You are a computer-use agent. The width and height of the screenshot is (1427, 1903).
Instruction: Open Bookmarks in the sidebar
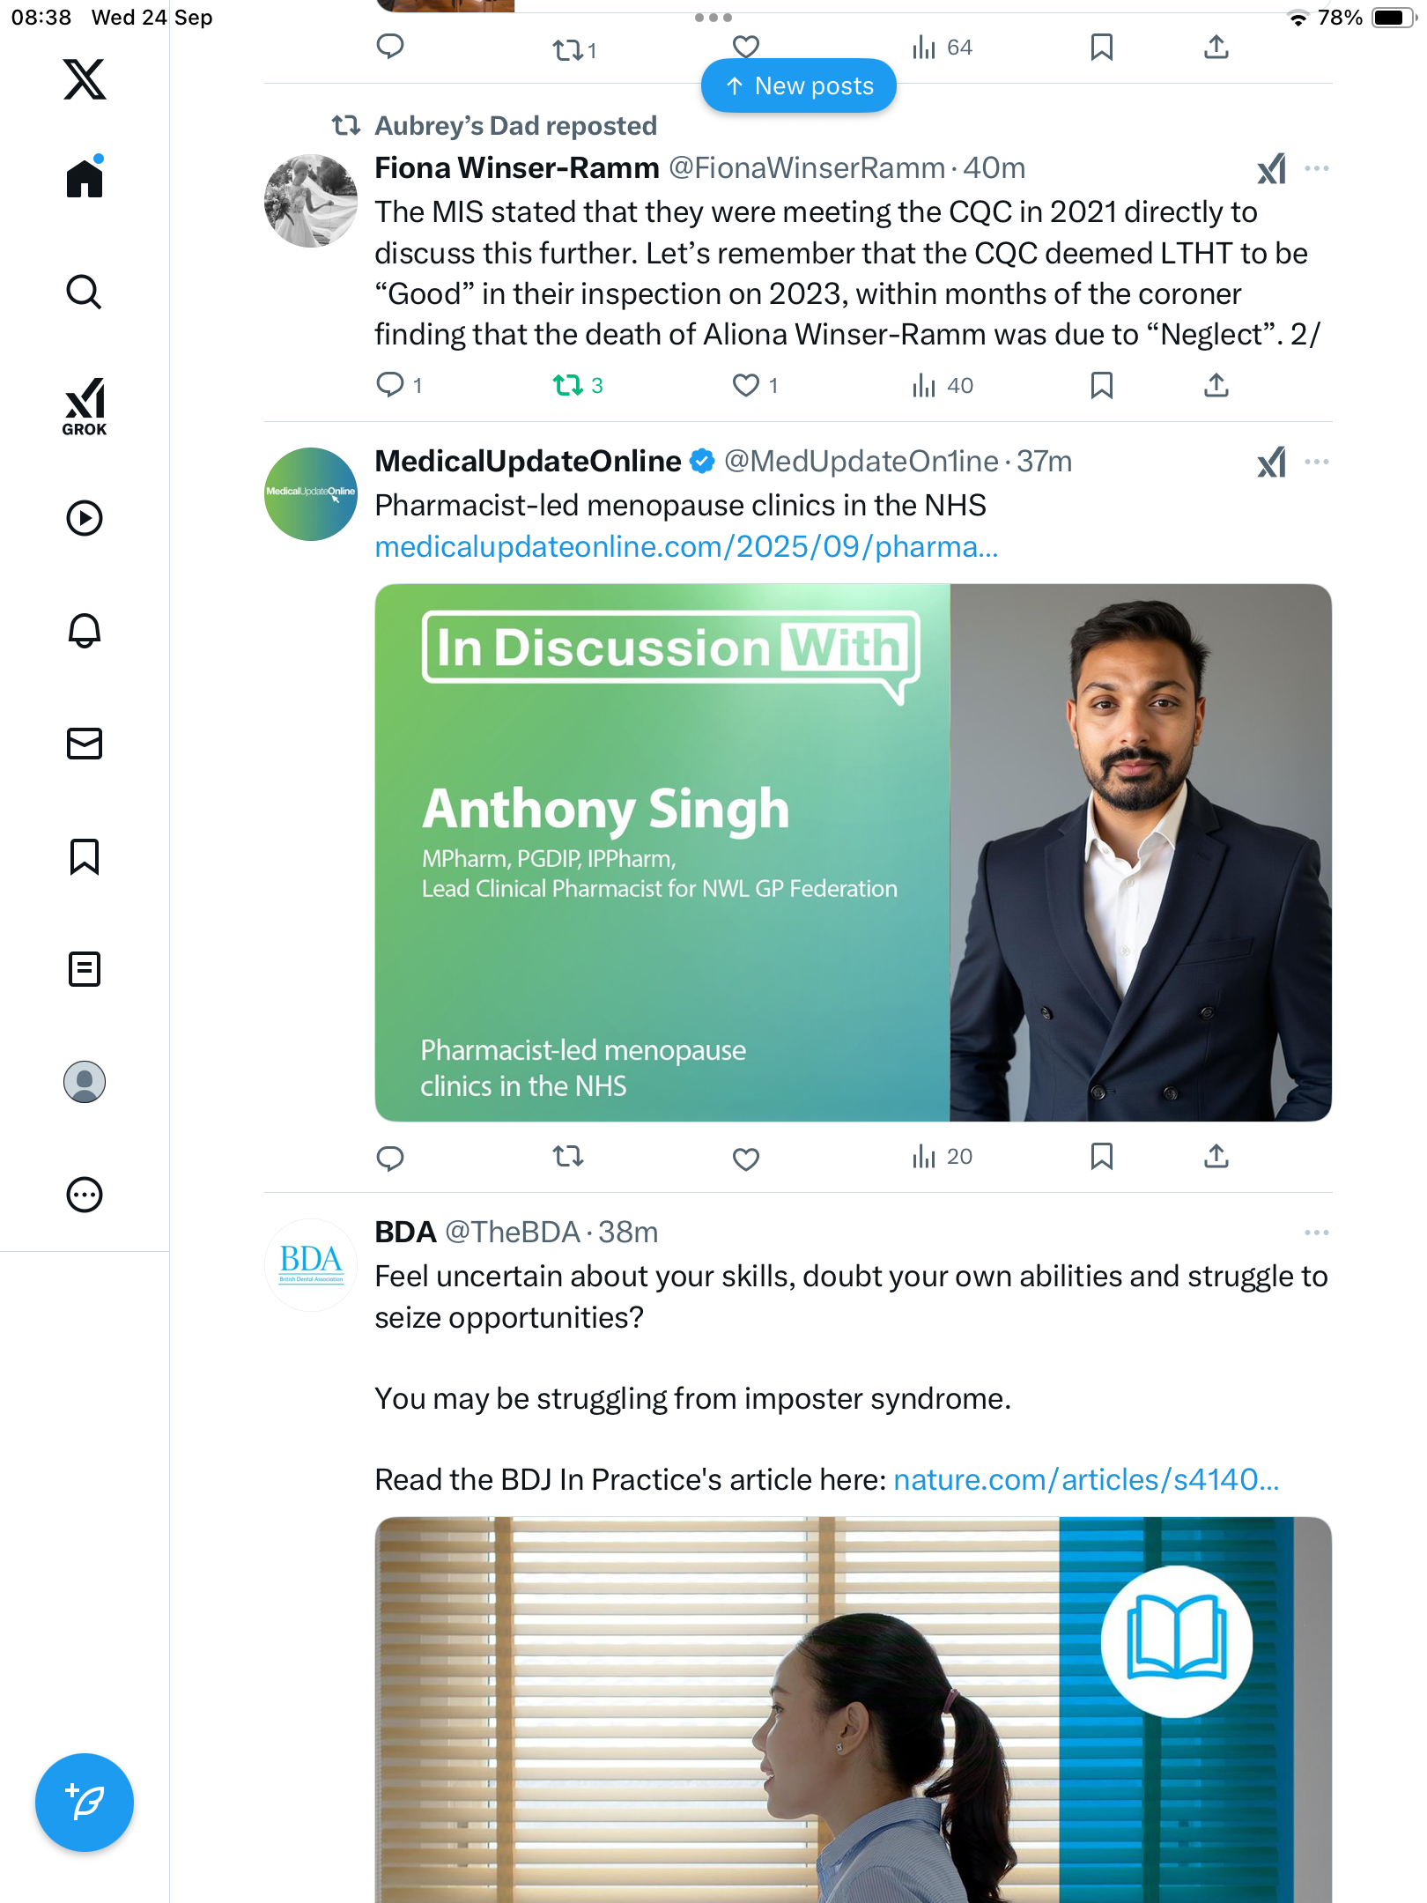85,856
